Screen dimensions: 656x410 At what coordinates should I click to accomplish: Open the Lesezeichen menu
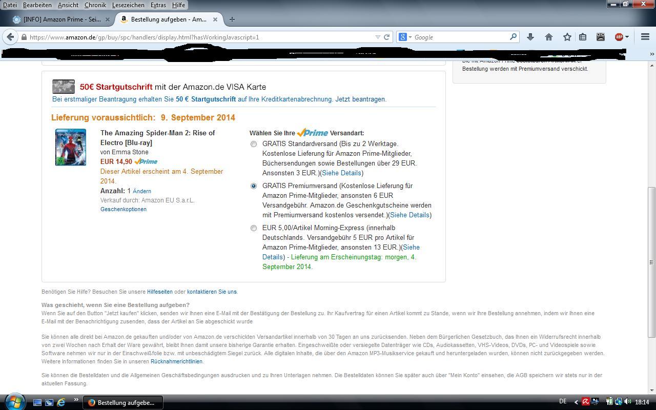click(x=128, y=5)
